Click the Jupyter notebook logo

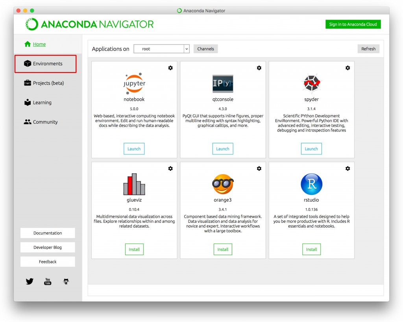point(134,83)
